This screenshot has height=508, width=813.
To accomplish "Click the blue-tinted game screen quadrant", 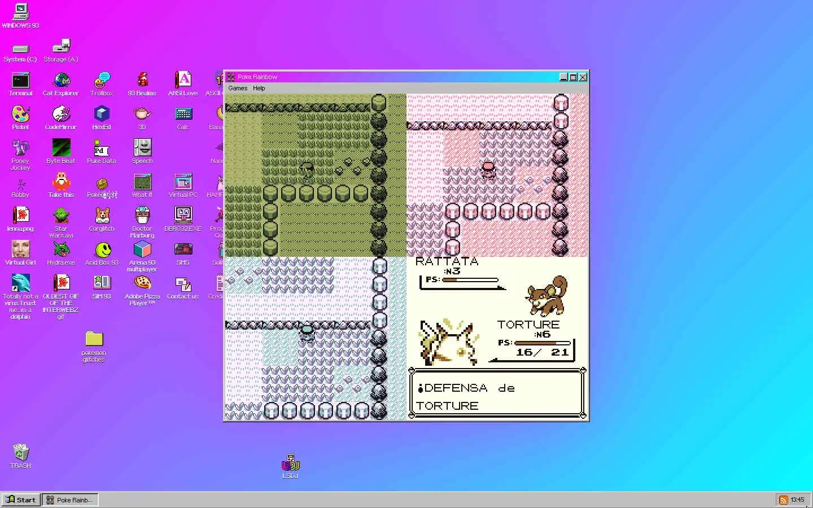I will click(316, 339).
